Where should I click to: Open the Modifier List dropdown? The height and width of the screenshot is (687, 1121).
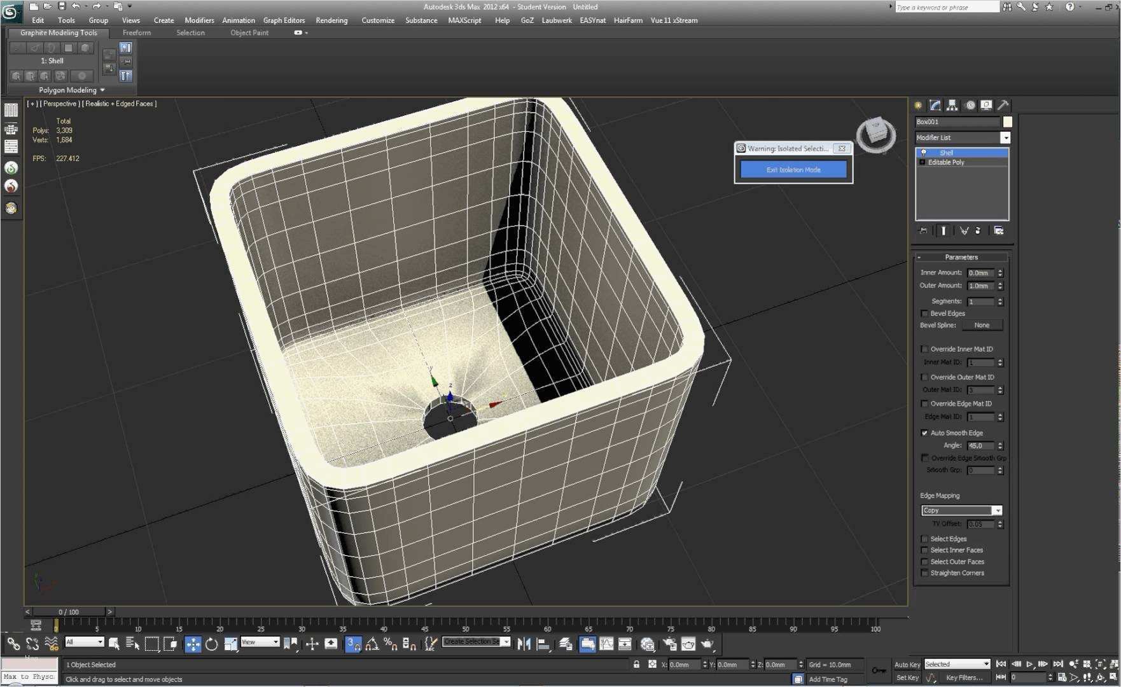1006,137
